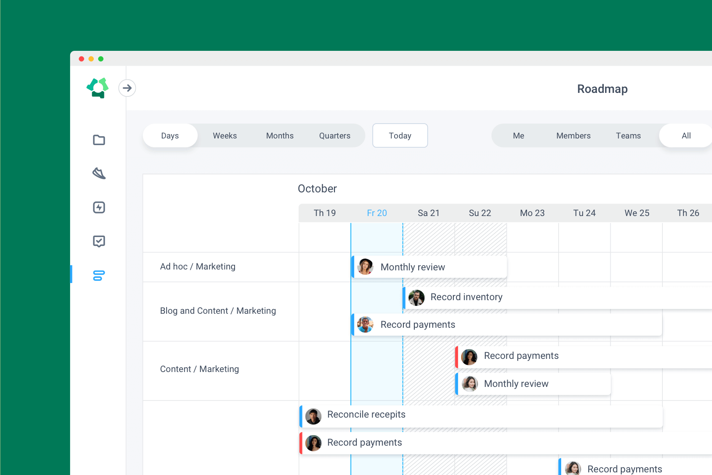Toggle to Members view
This screenshot has width=712, height=475.
(x=573, y=135)
